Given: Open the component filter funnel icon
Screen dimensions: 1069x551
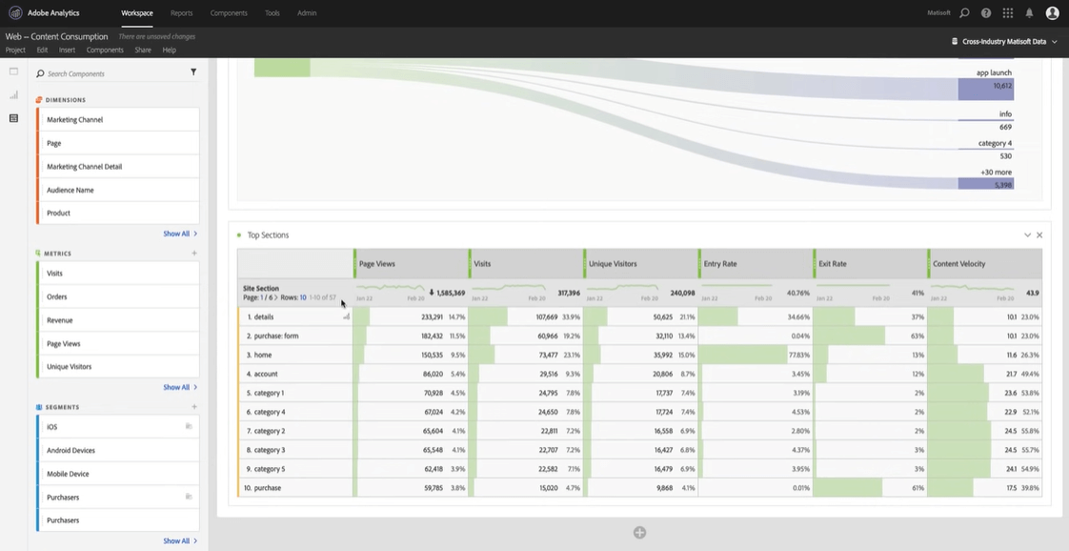Looking at the screenshot, I should (x=193, y=72).
